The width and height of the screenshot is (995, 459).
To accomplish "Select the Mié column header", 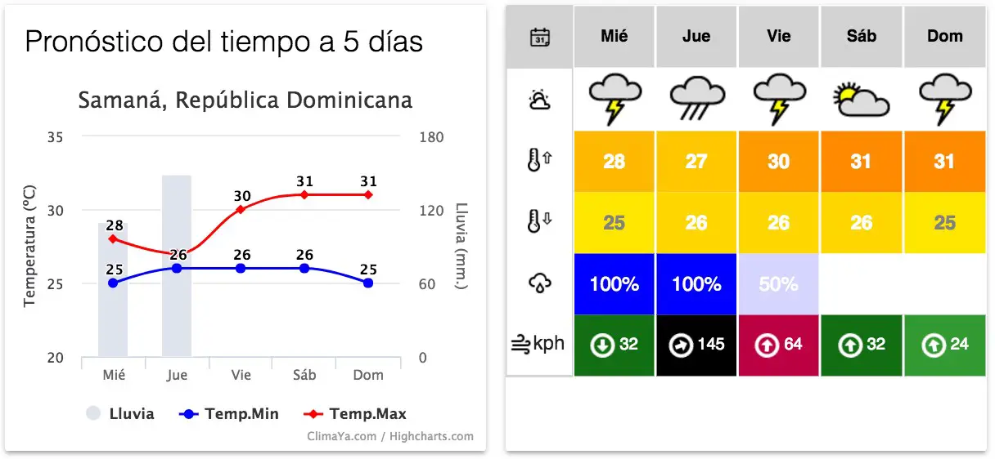I will pos(615,37).
